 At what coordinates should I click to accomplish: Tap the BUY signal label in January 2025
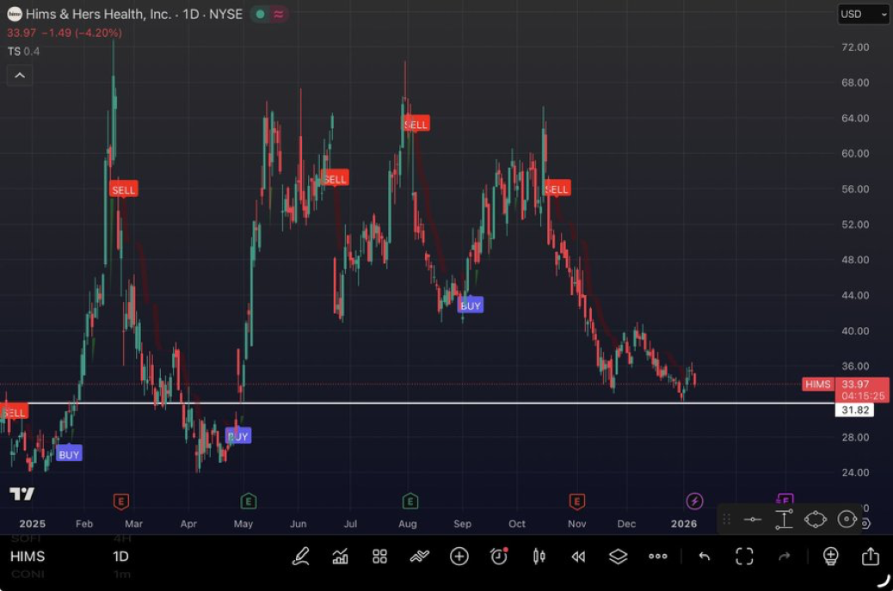(69, 453)
